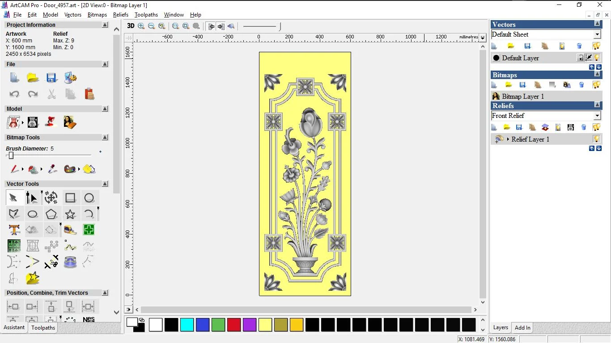611x343 pixels.
Task: Select the Create Rectangle vector tool
Action: tap(70, 198)
